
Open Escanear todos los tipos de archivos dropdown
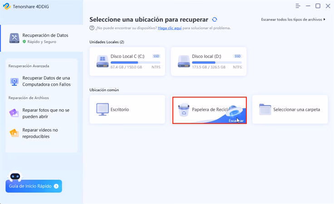coord(293,19)
